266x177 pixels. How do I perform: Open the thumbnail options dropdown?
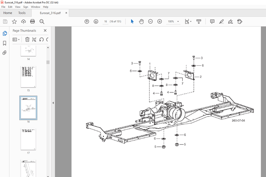(16, 40)
